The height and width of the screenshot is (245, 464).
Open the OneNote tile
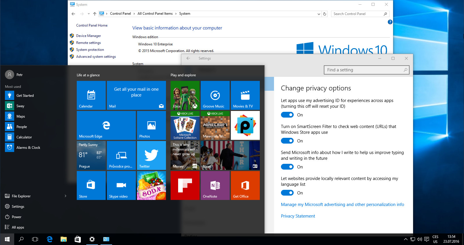(x=215, y=185)
